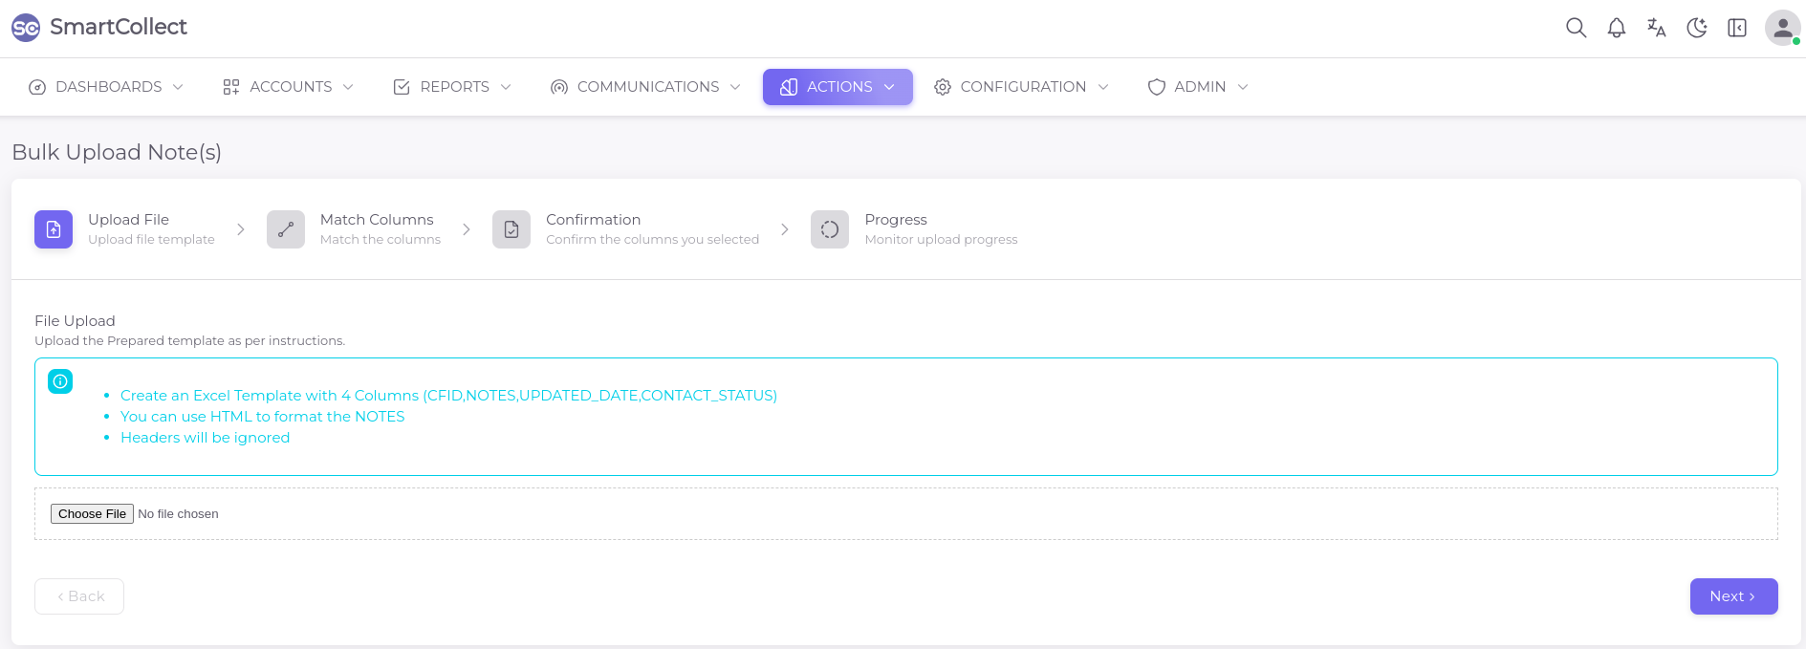Open the Configuration menu

[1021, 87]
